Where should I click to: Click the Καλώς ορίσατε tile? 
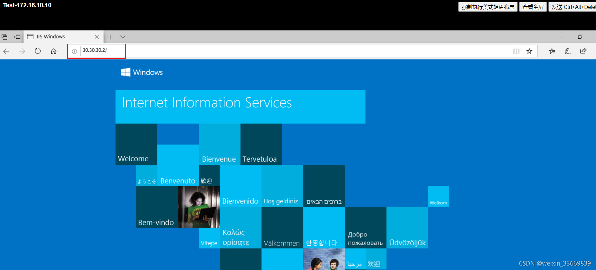tap(241, 228)
